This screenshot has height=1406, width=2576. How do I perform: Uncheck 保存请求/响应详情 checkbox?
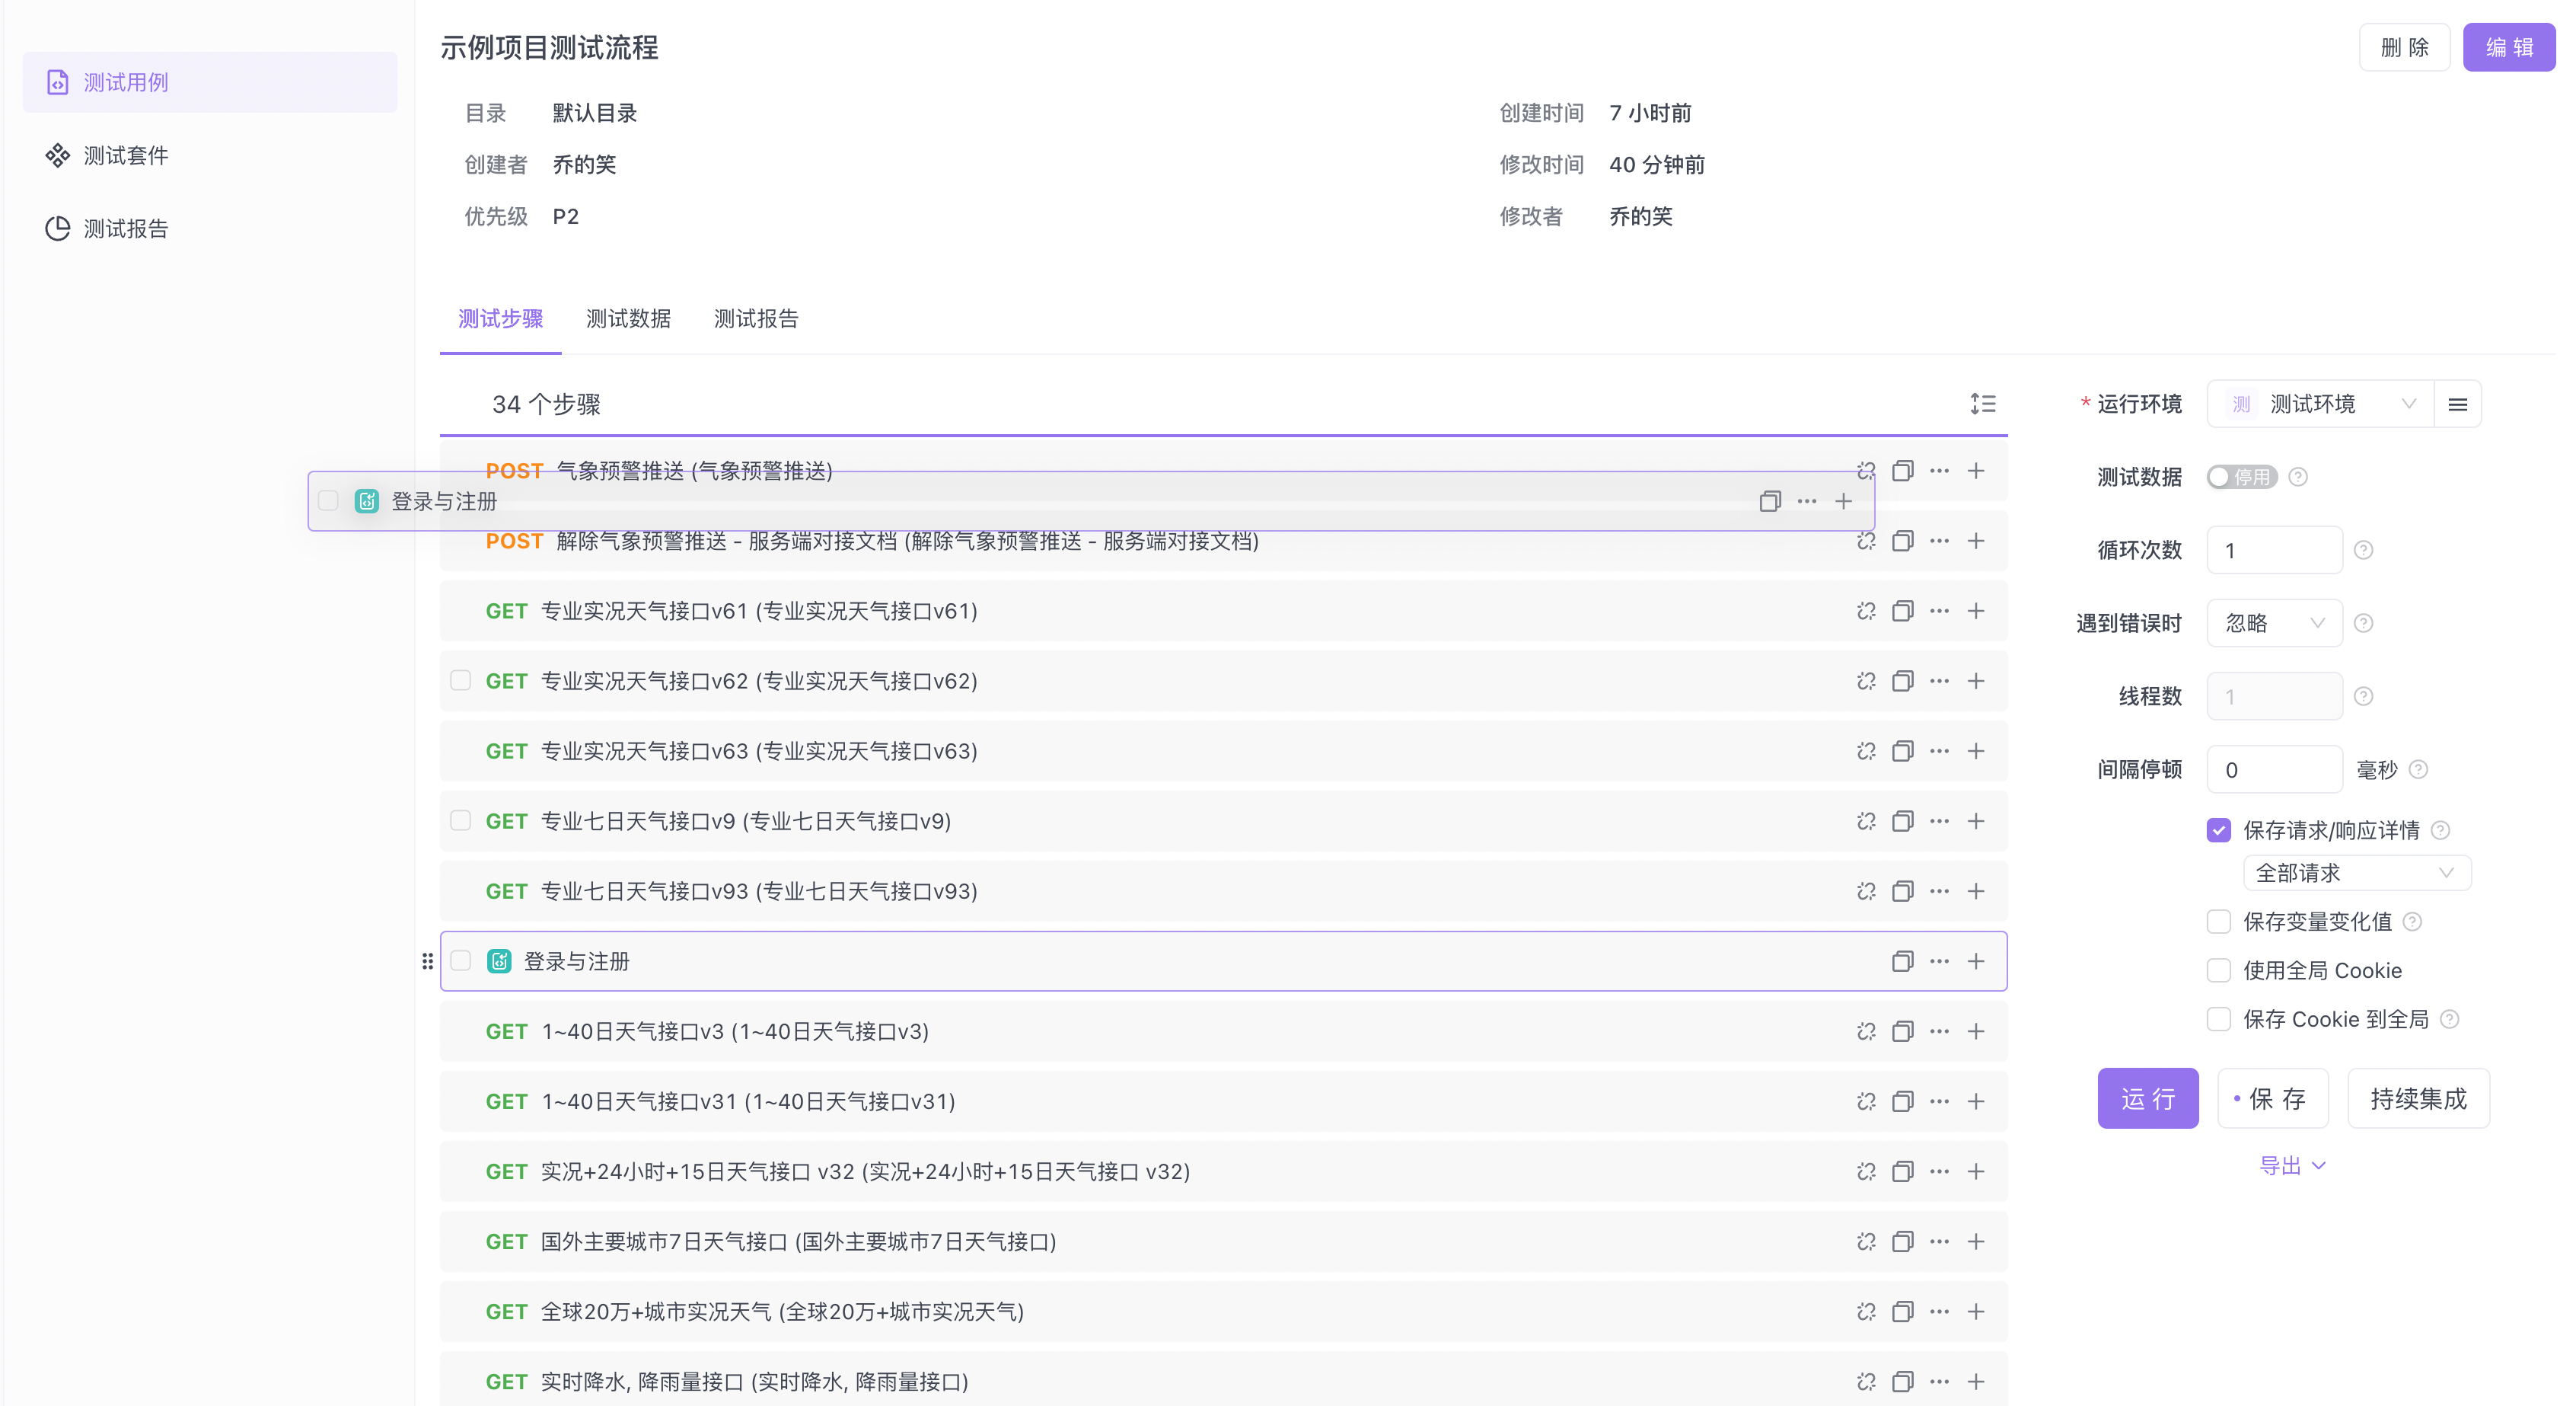click(x=2218, y=831)
